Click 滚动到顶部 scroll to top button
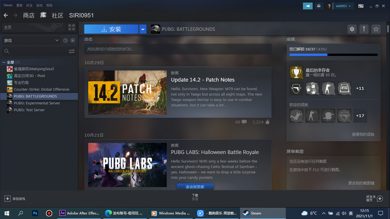The height and width of the screenshot is (219, 390). pyautogui.click(x=195, y=187)
